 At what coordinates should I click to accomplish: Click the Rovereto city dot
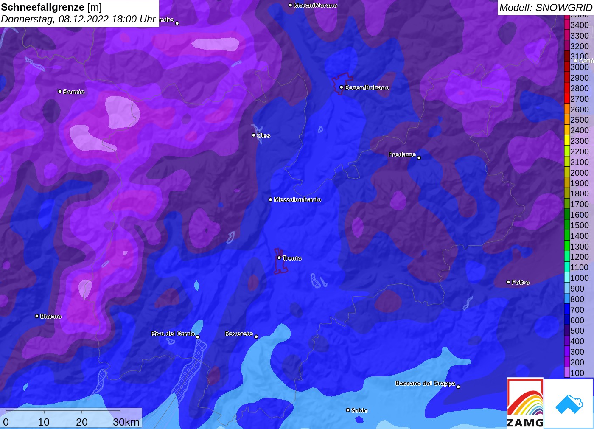(x=256, y=336)
